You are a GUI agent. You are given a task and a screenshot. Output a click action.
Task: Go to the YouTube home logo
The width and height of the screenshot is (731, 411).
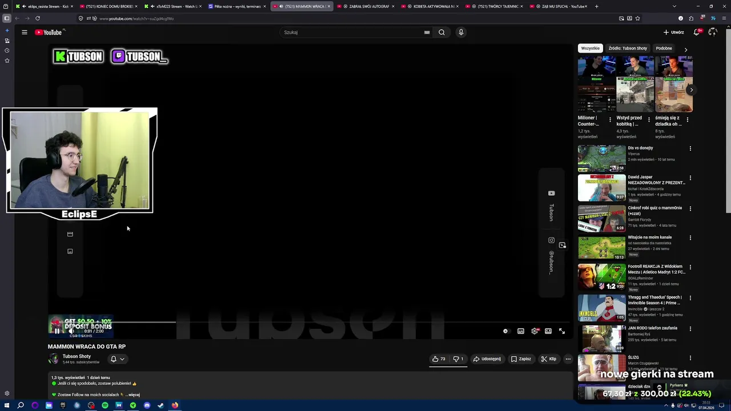pos(50,33)
